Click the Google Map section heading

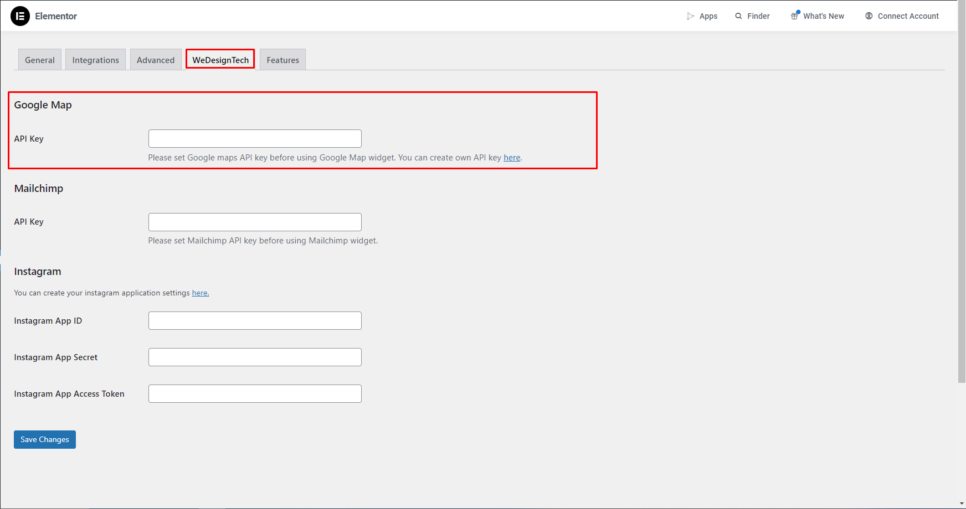(43, 105)
